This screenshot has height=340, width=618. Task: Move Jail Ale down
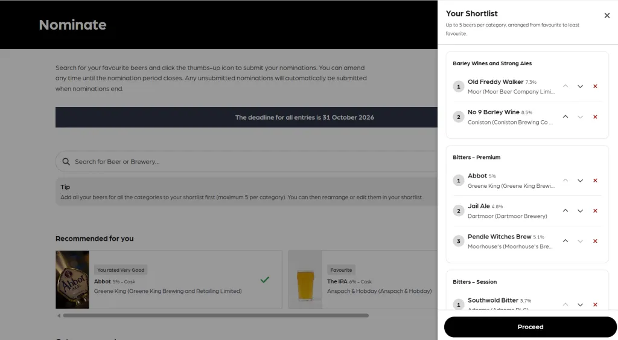pyautogui.click(x=580, y=211)
